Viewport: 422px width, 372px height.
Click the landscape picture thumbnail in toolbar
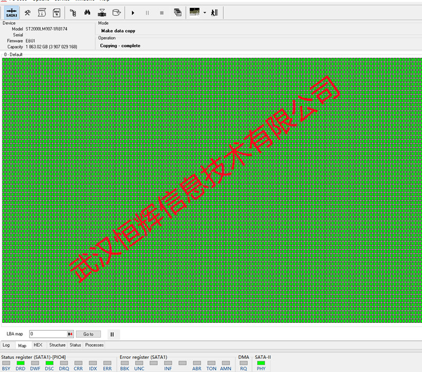(195, 12)
